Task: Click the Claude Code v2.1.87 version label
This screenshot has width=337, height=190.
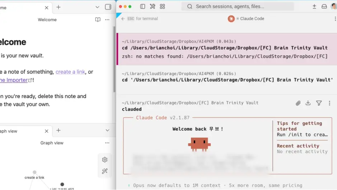Action: (163, 118)
